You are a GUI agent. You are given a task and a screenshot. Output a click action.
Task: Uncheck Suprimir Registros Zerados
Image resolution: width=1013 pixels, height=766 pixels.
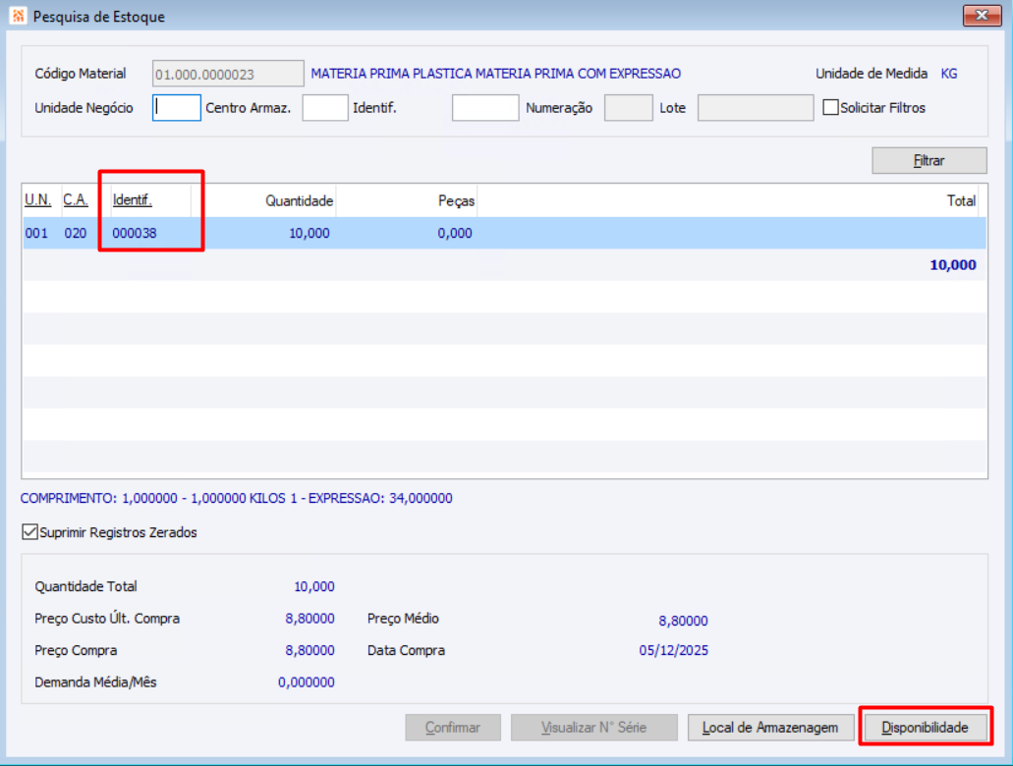(29, 532)
